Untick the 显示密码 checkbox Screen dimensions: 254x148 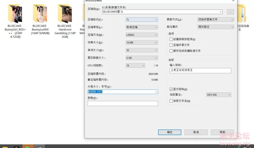point(171,89)
